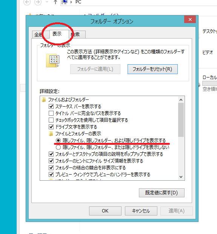
Task: Confirm with the OK button
Action: click(x=105, y=211)
